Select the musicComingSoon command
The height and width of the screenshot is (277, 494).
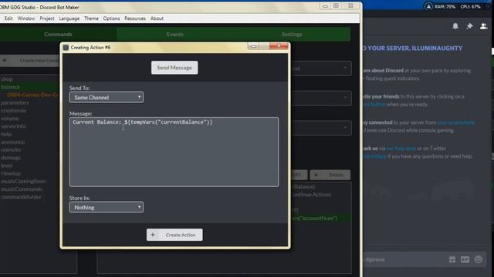23,182
